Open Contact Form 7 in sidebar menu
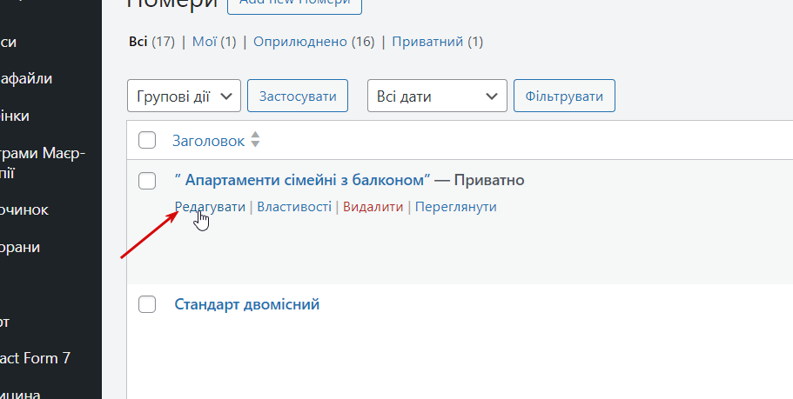This screenshot has height=399, width=793. click(35, 357)
